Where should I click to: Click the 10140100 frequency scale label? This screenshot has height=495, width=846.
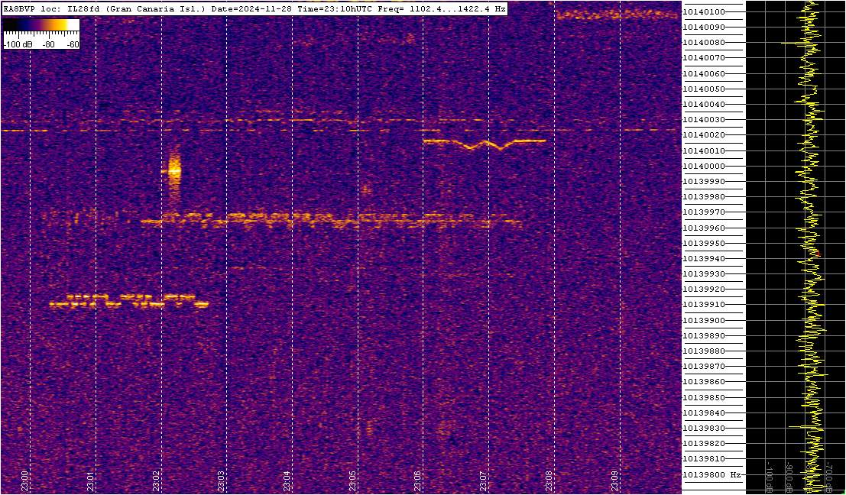pyautogui.click(x=704, y=12)
